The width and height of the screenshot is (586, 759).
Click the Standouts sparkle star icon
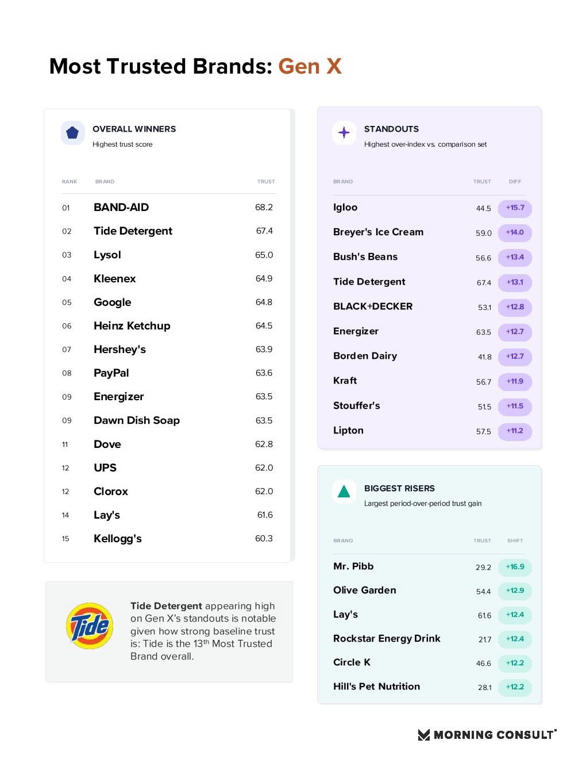coord(344,133)
